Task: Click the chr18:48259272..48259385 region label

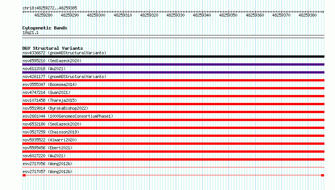Action: pyautogui.click(x=50, y=8)
